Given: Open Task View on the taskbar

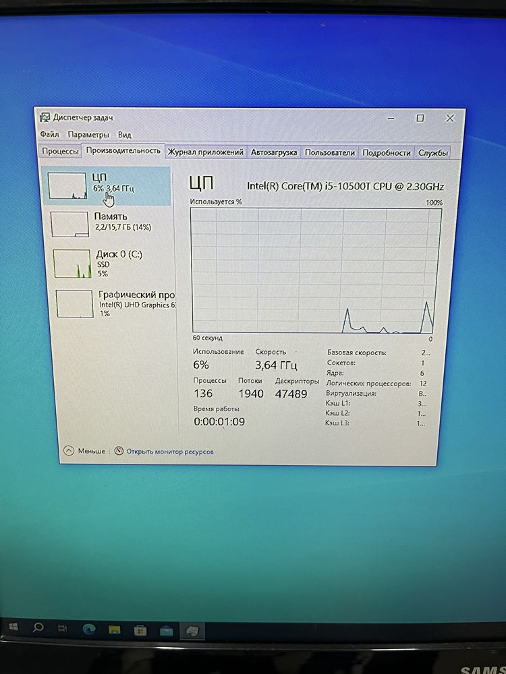Looking at the screenshot, I should pos(63,628).
